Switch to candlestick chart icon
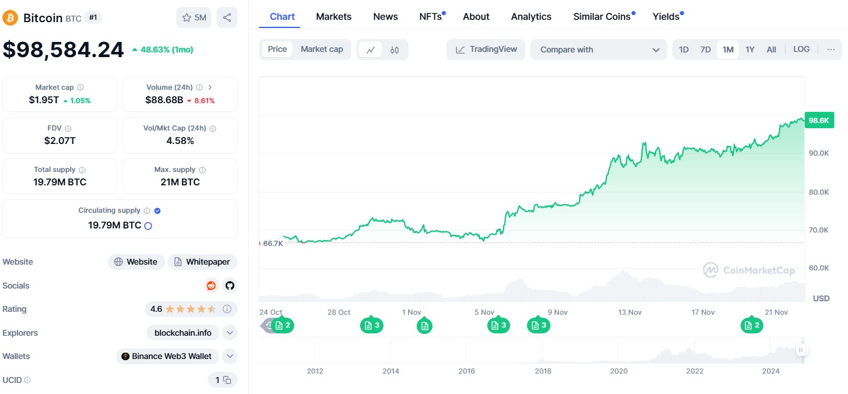848x394 pixels. 395,50
